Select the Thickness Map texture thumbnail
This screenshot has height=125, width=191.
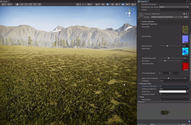185,67
